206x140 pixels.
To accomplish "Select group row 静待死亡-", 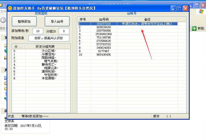I will tap(41, 65).
